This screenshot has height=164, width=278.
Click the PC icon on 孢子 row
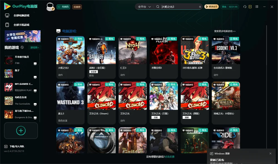tap(35, 77)
